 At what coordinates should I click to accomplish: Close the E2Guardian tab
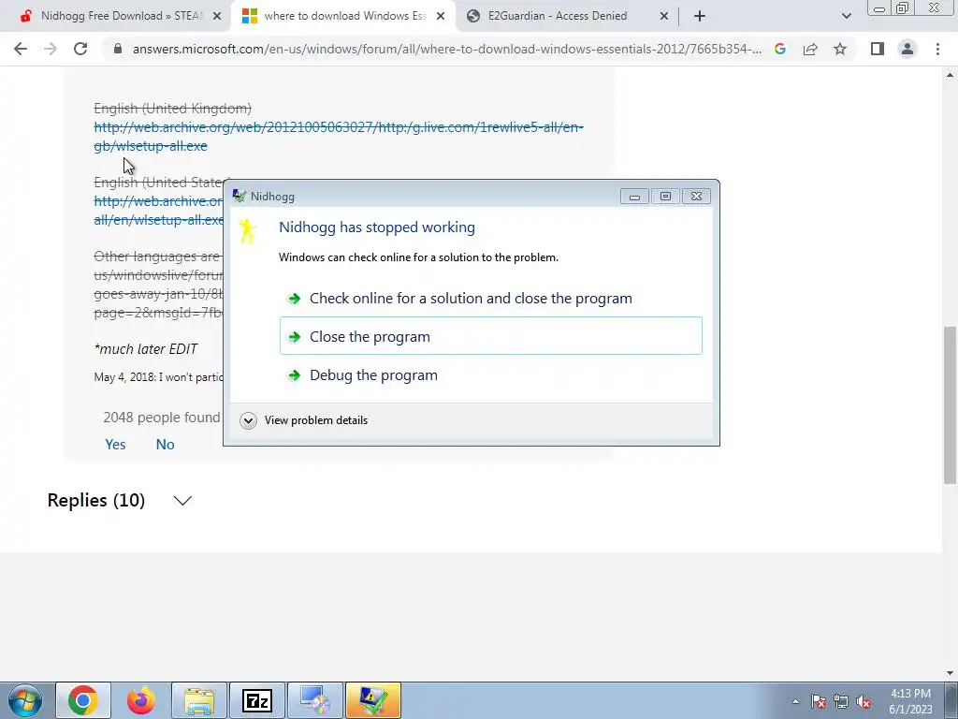664,16
